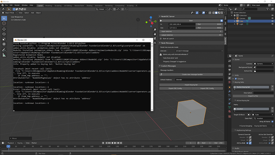Click Create new message handler button

(x=191, y=75)
